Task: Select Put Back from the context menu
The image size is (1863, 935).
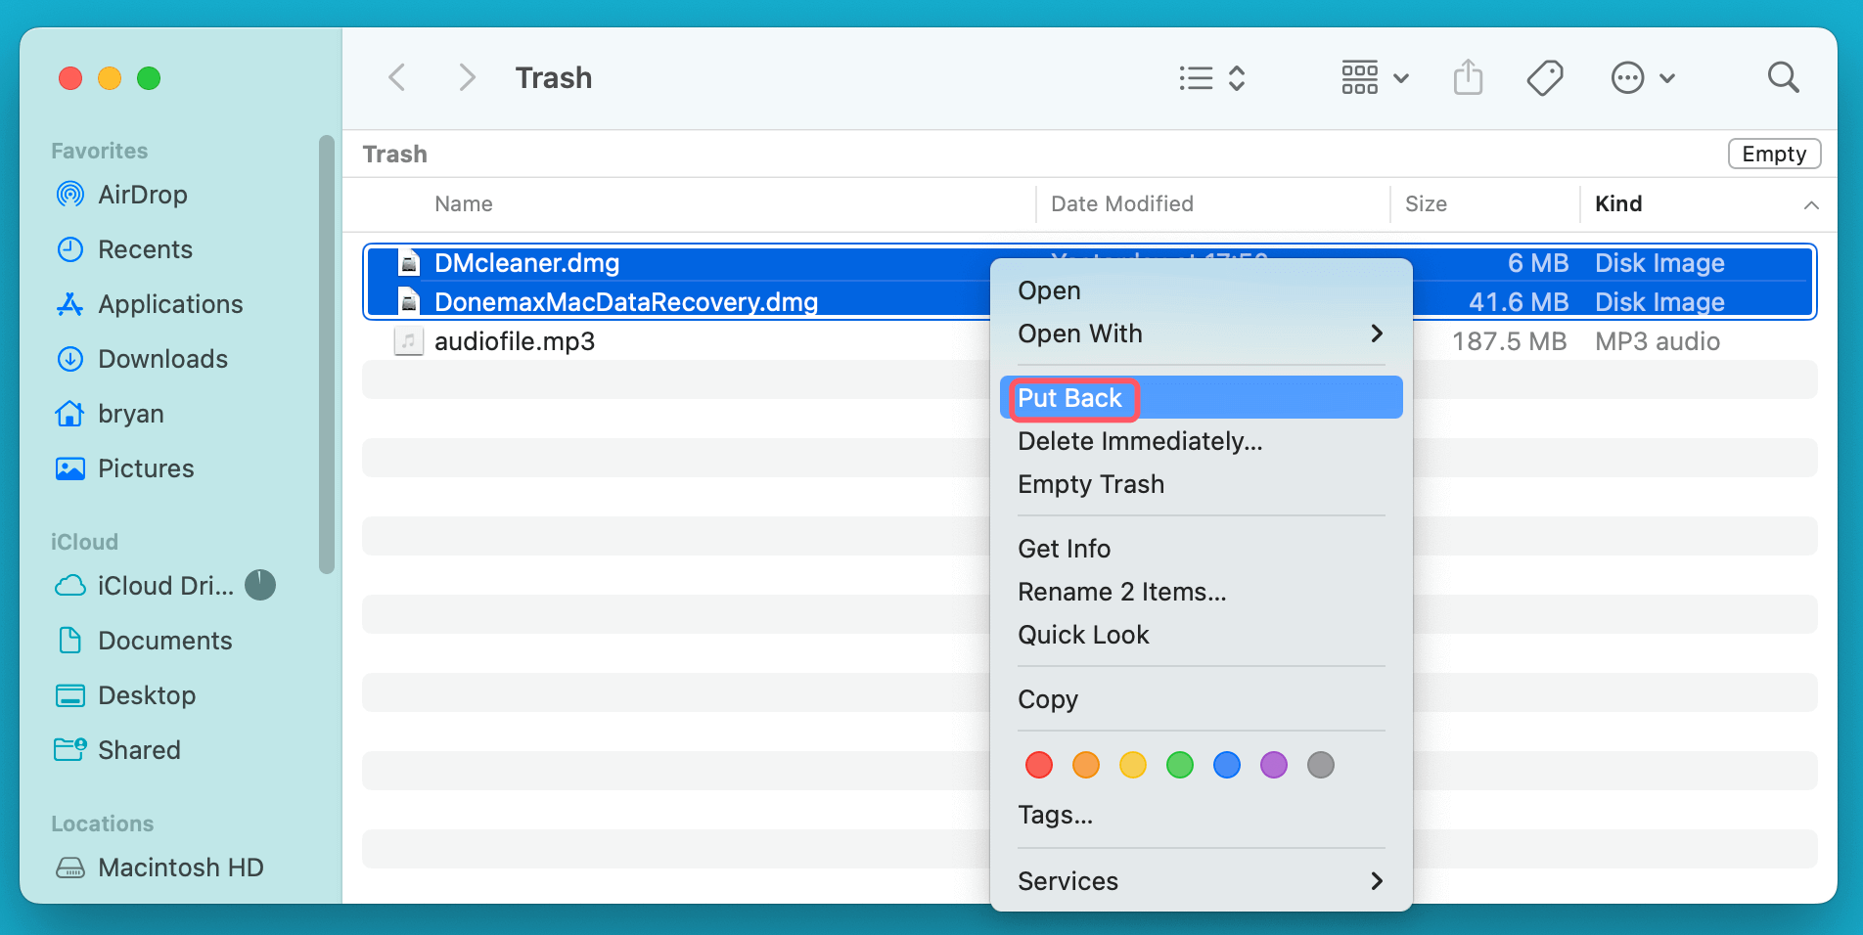Action: tap(1069, 398)
